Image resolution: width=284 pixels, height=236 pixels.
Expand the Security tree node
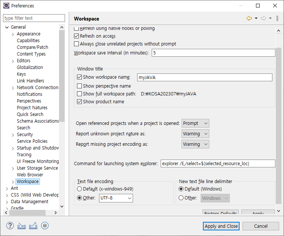click(13, 135)
